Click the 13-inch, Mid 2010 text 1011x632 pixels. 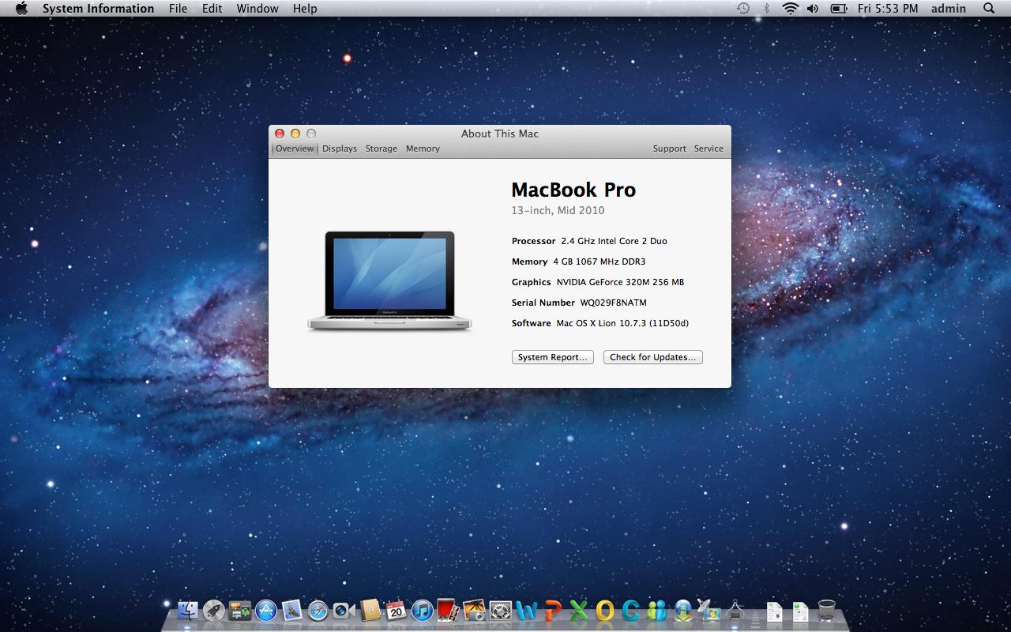[x=558, y=210]
